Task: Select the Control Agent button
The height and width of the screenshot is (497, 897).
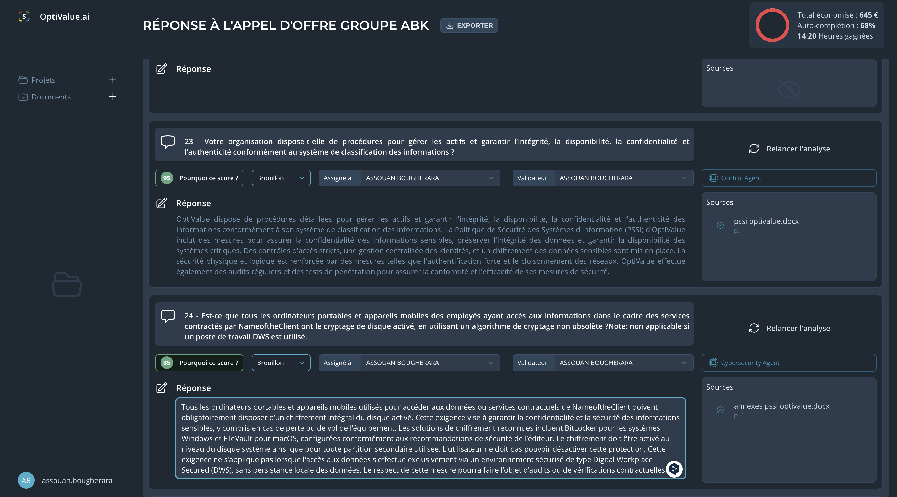Action: point(789,178)
